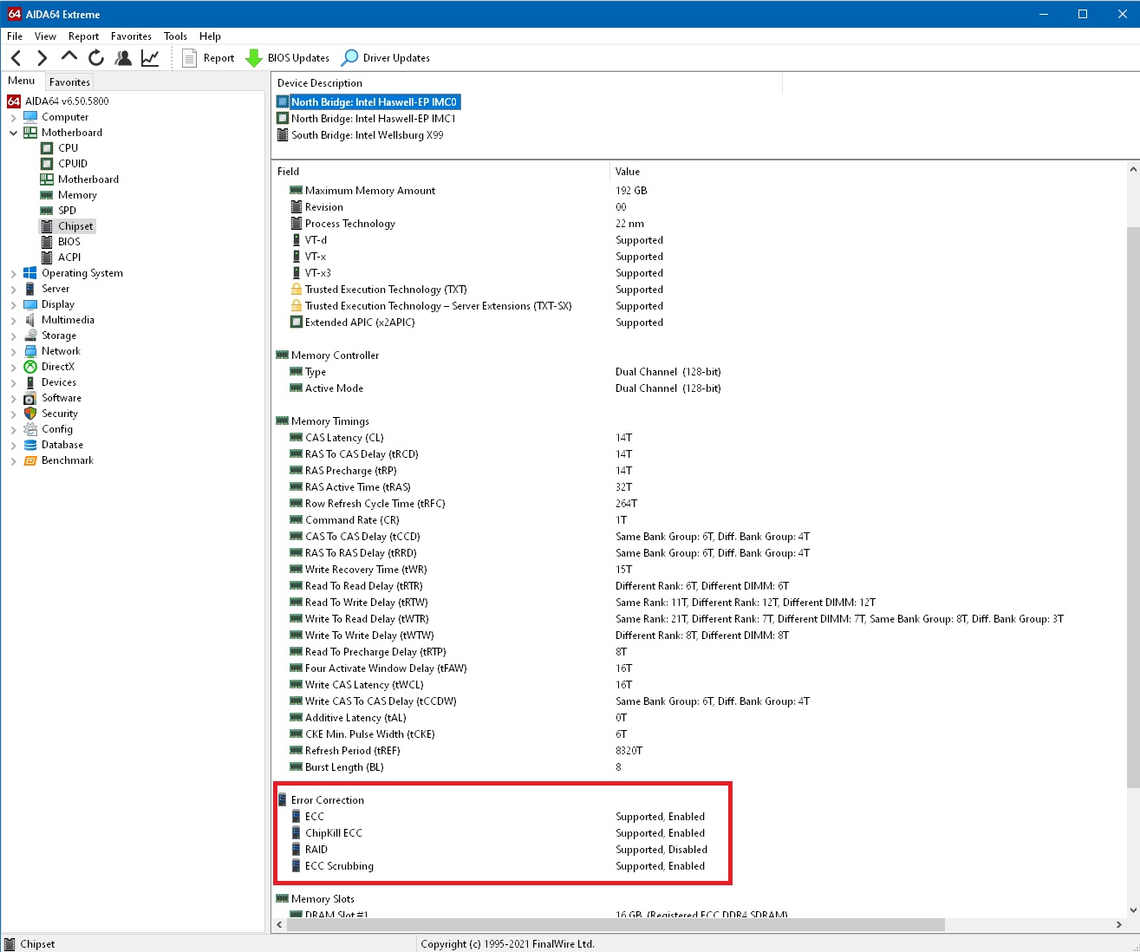Image resolution: width=1140 pixels, height=952 pixels.
Task: Go forward with the right arrow toolbar icon
Action: 42,58
